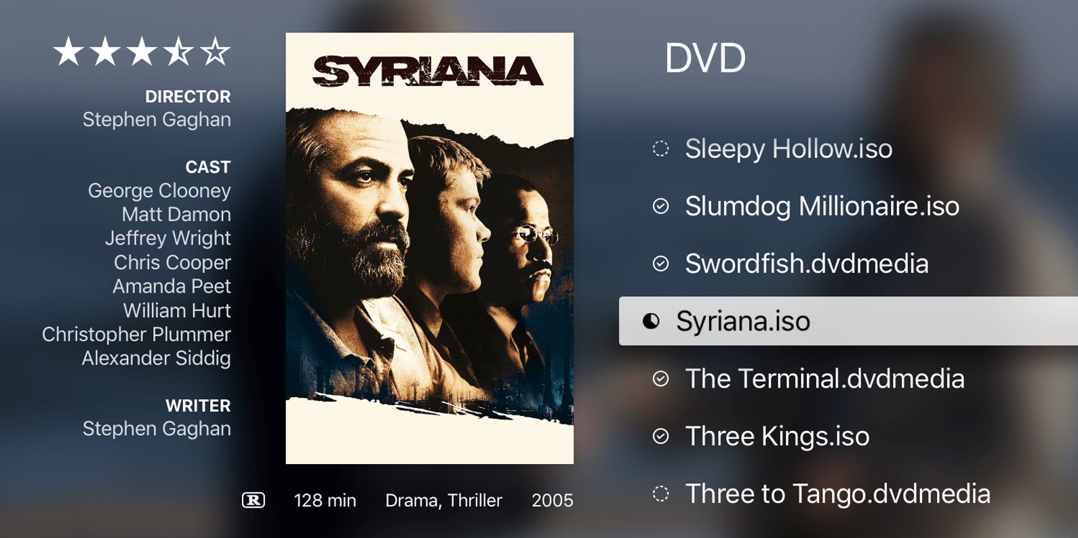This screenshot has height=538, width=1078.
Task: Select Sleepy Hollow.iso in the list
Action: pos(848,148)
